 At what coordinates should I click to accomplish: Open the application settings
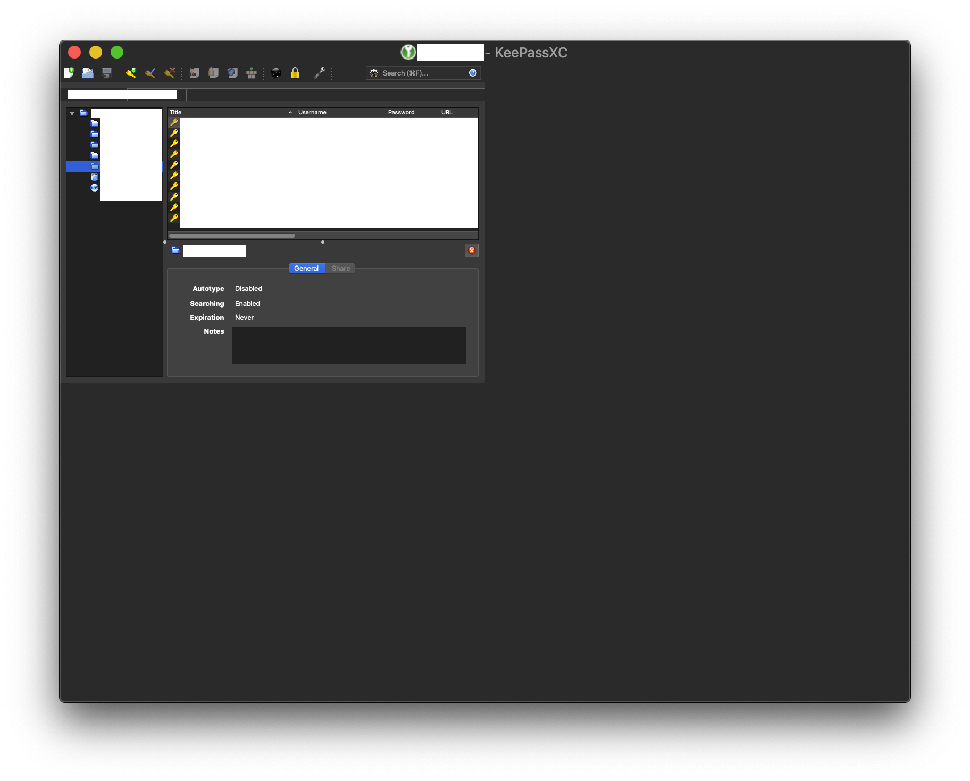(319, 73)
